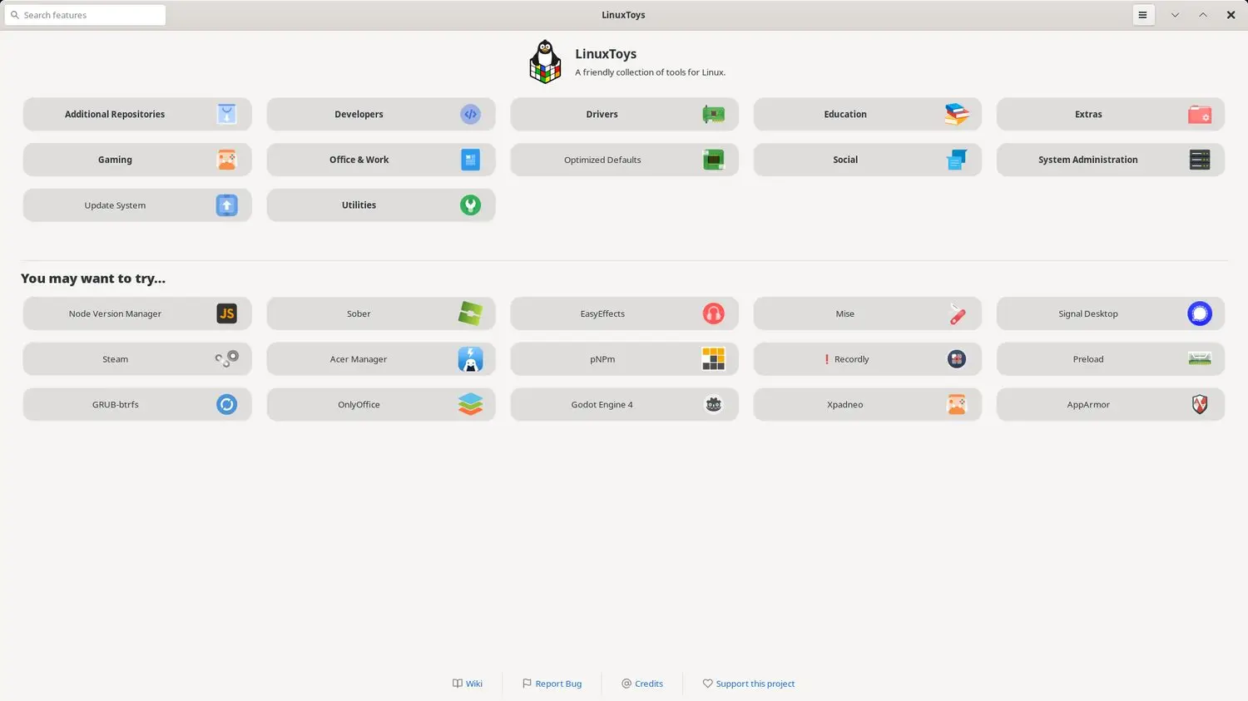Select the Recordly suggestion

click(868, 359)
